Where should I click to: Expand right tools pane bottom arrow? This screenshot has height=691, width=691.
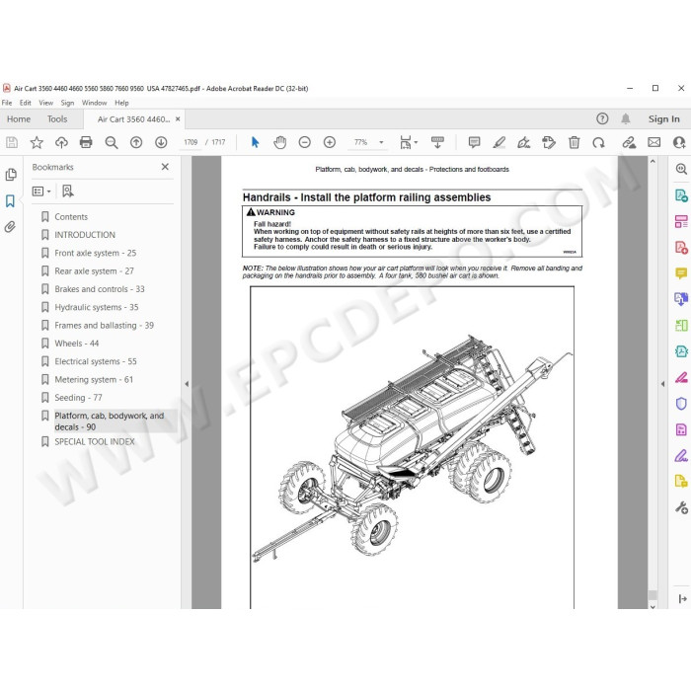pos(682,599)
